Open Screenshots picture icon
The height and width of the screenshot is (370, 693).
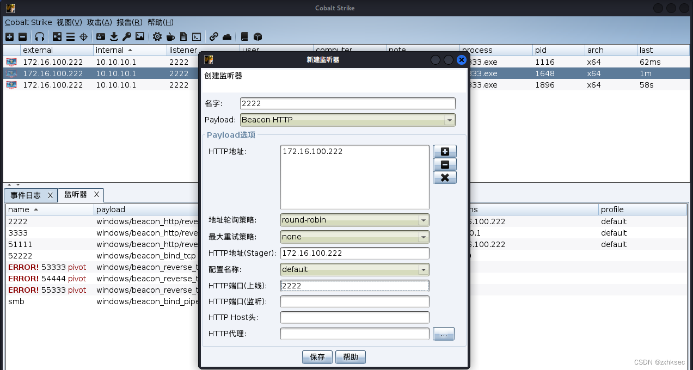point(140,36)
